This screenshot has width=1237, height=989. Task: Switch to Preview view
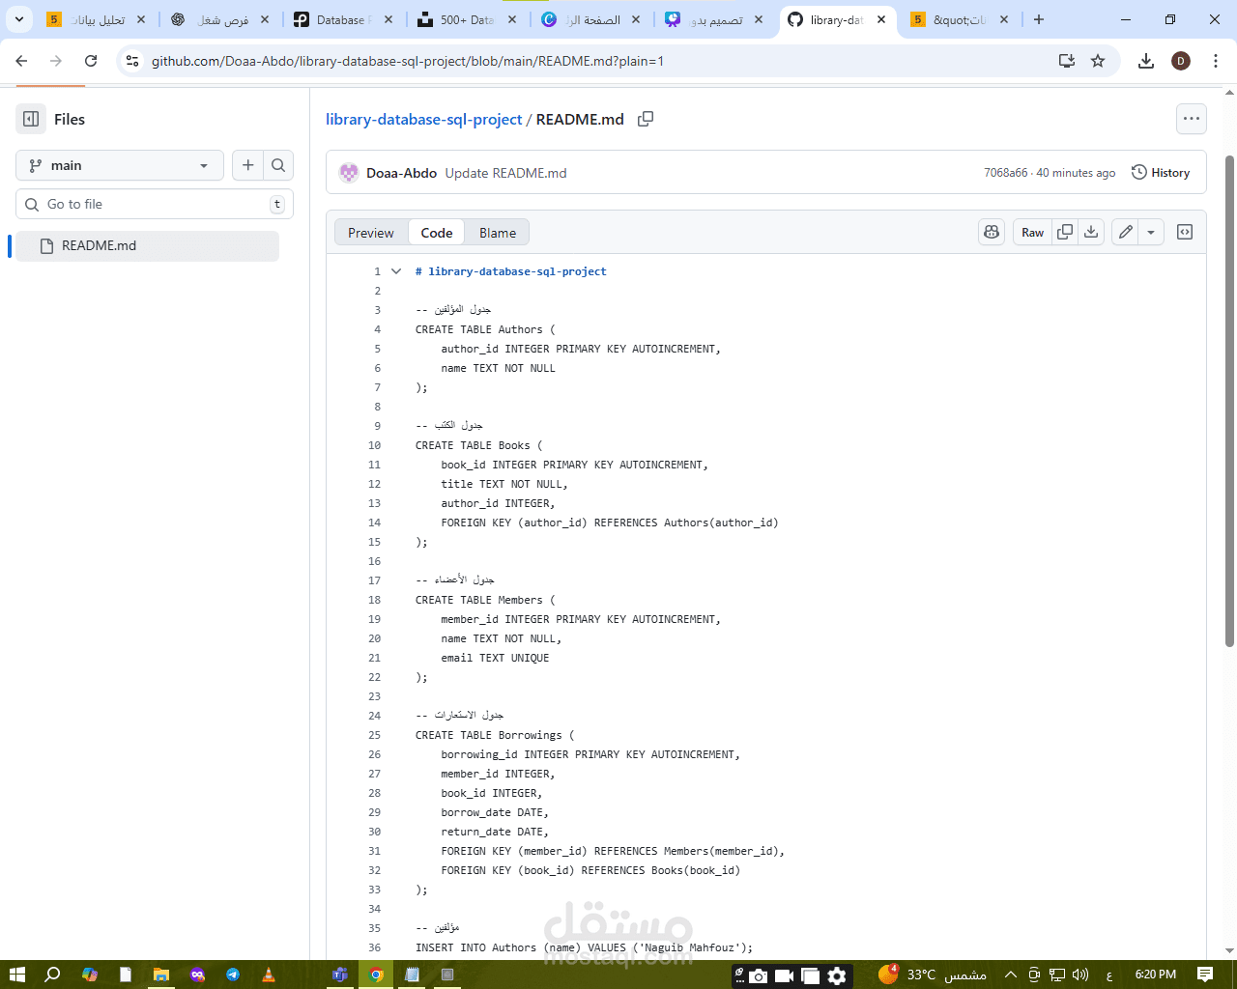pyautogui.click(x=371, y=233)
